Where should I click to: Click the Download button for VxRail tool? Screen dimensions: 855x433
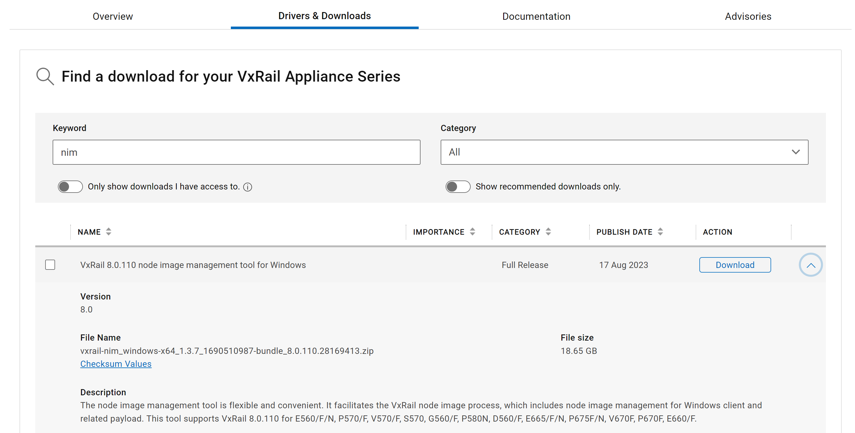coord(735,265)
